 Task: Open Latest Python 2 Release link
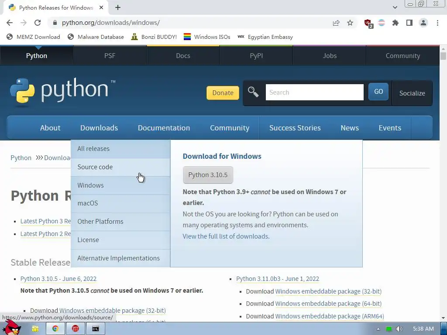(45, 234)
